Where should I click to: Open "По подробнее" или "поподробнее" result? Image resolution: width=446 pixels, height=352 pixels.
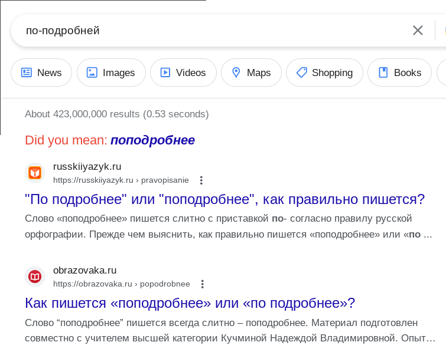(224, 199)
